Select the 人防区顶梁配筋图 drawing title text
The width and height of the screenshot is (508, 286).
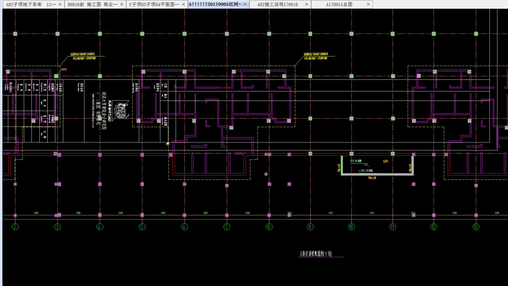coord(315,254)
